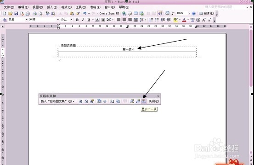Increase paragraph indent

pyautogui.click(x=169, y=20)
